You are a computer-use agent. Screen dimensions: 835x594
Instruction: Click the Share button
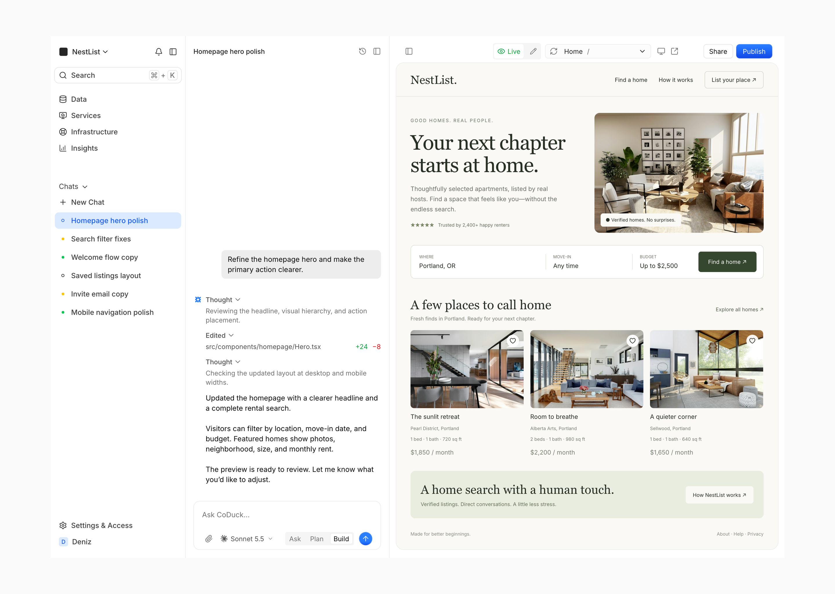[718, 51]
